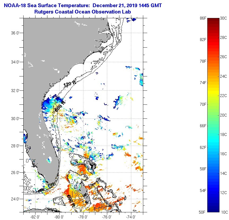Select the 50F label on the temperature legend
Viewport: 229px width, 220px height.
pyautogui.click(x=203, y=212)
